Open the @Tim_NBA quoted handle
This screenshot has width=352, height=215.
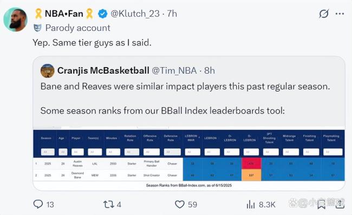point(174,71)
